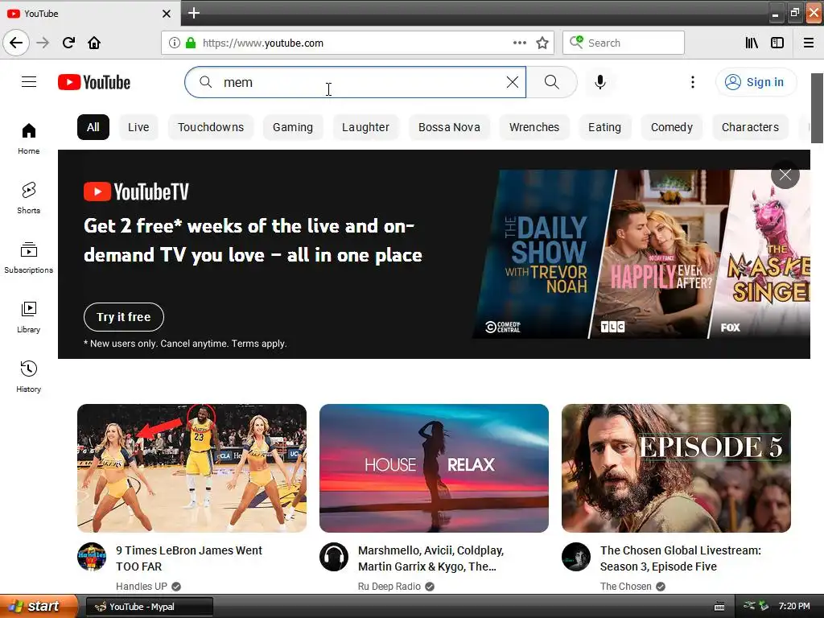Open the LeBron James video thumbnail
824x618 pixels.
pyautogui.click(x=192, y=468)
